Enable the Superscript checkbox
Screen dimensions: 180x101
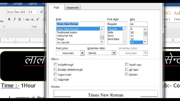(x=55, y=74)
